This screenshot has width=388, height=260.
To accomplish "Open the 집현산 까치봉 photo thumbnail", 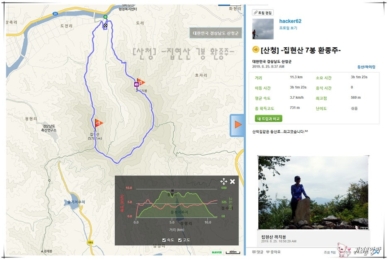I will (313, 192).
